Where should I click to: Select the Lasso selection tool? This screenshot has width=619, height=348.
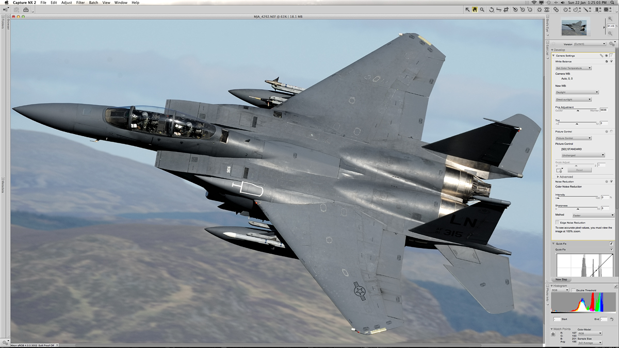(577, 10)
